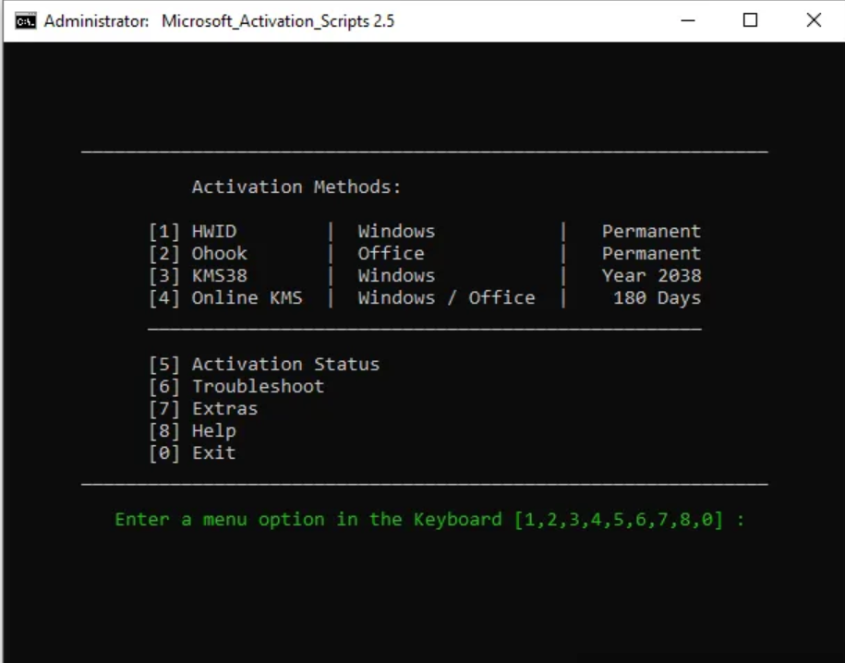The width and height of the screenshot is (845, 663).
Task: Open the [7] Extras menu line
Action: pyautogui.click(x=203, y=409)
